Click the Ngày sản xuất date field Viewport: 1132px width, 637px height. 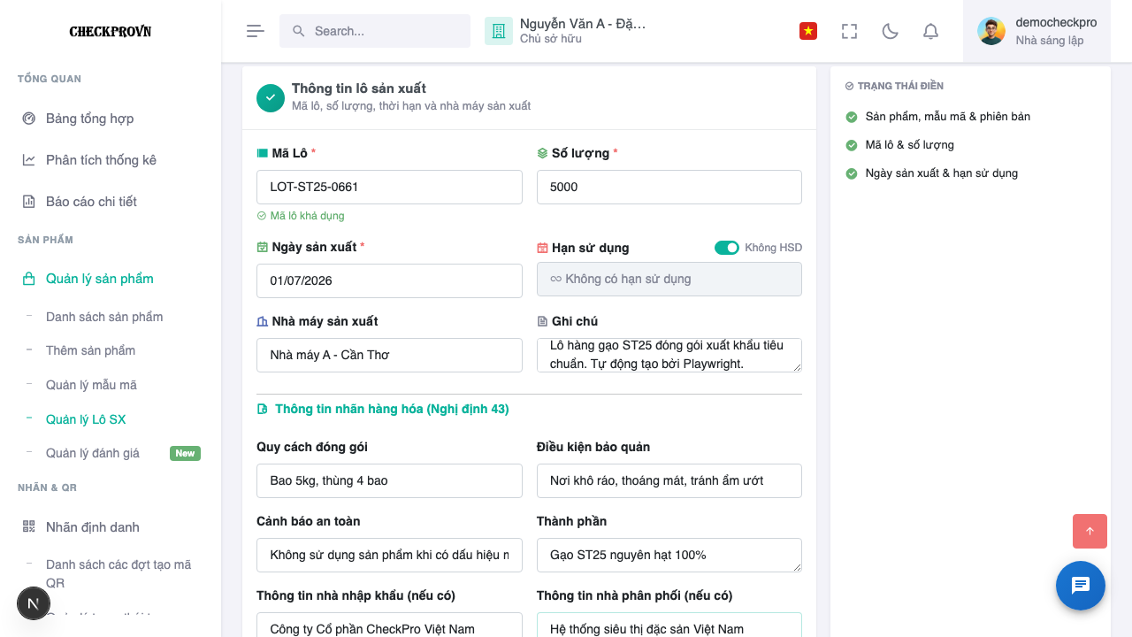click(x=389, y=280)
